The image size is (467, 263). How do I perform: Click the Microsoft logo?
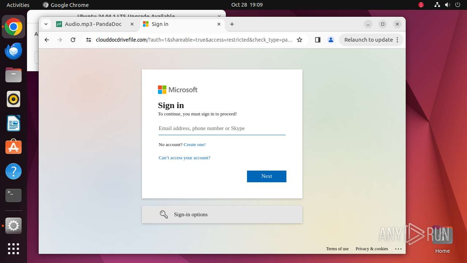[178, 89]
